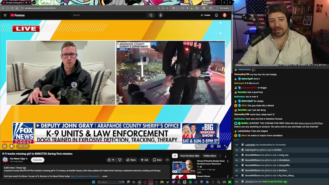The height and width of the screenshot is (185, 329).
Task: Open the Windows Start menu
Action: 94,182
